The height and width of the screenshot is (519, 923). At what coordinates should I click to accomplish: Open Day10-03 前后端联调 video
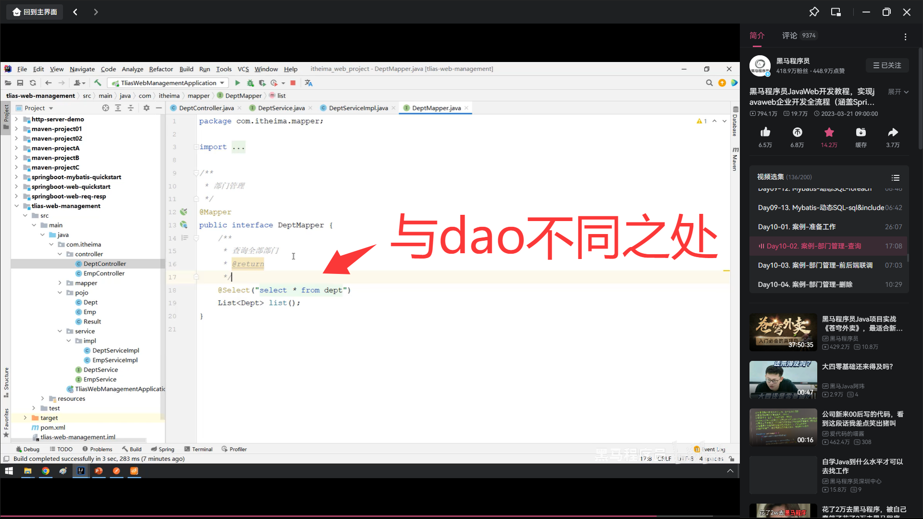(x=815, y=265)
